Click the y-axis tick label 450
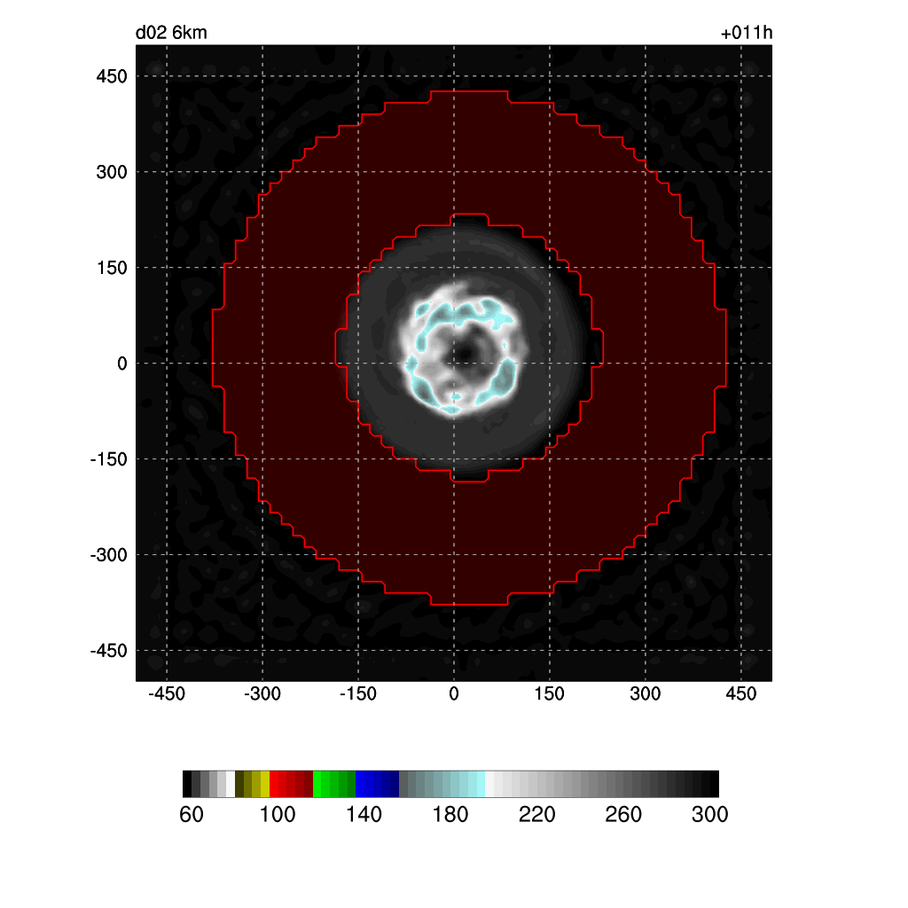 112,76
